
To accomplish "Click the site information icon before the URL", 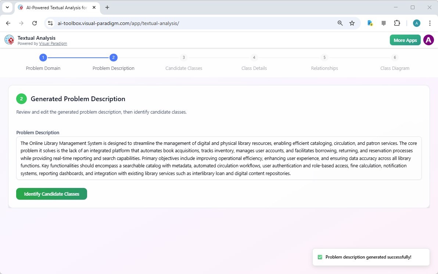I will coord(50,23).
